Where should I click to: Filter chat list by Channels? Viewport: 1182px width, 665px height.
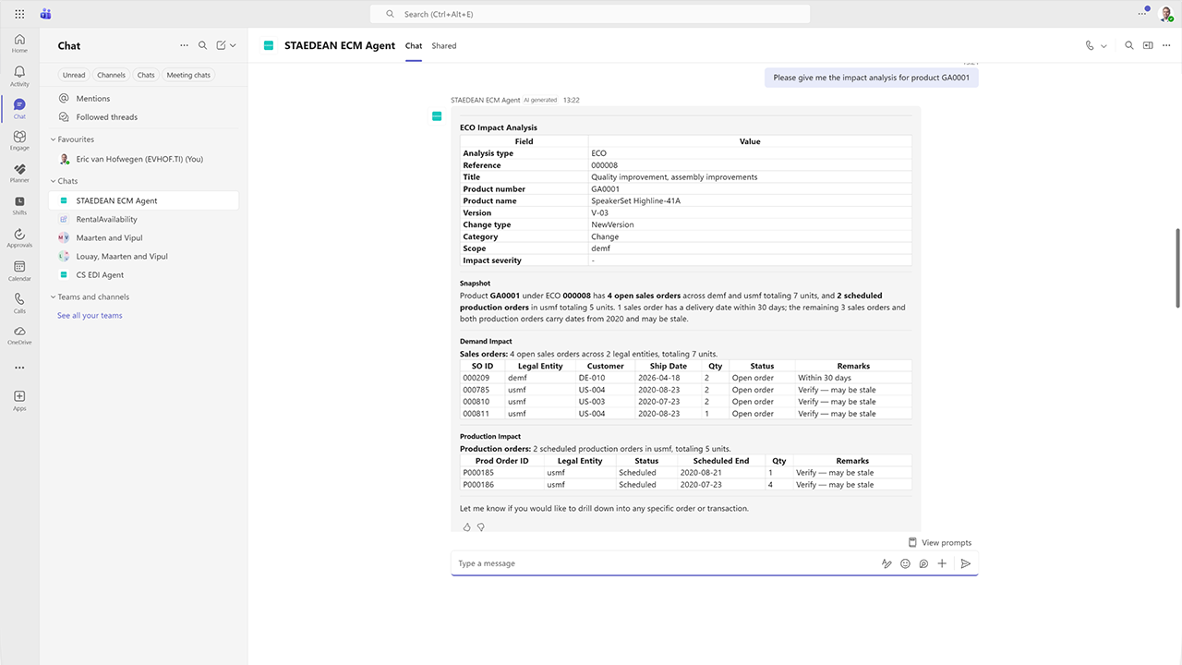[x=111, y=75]
